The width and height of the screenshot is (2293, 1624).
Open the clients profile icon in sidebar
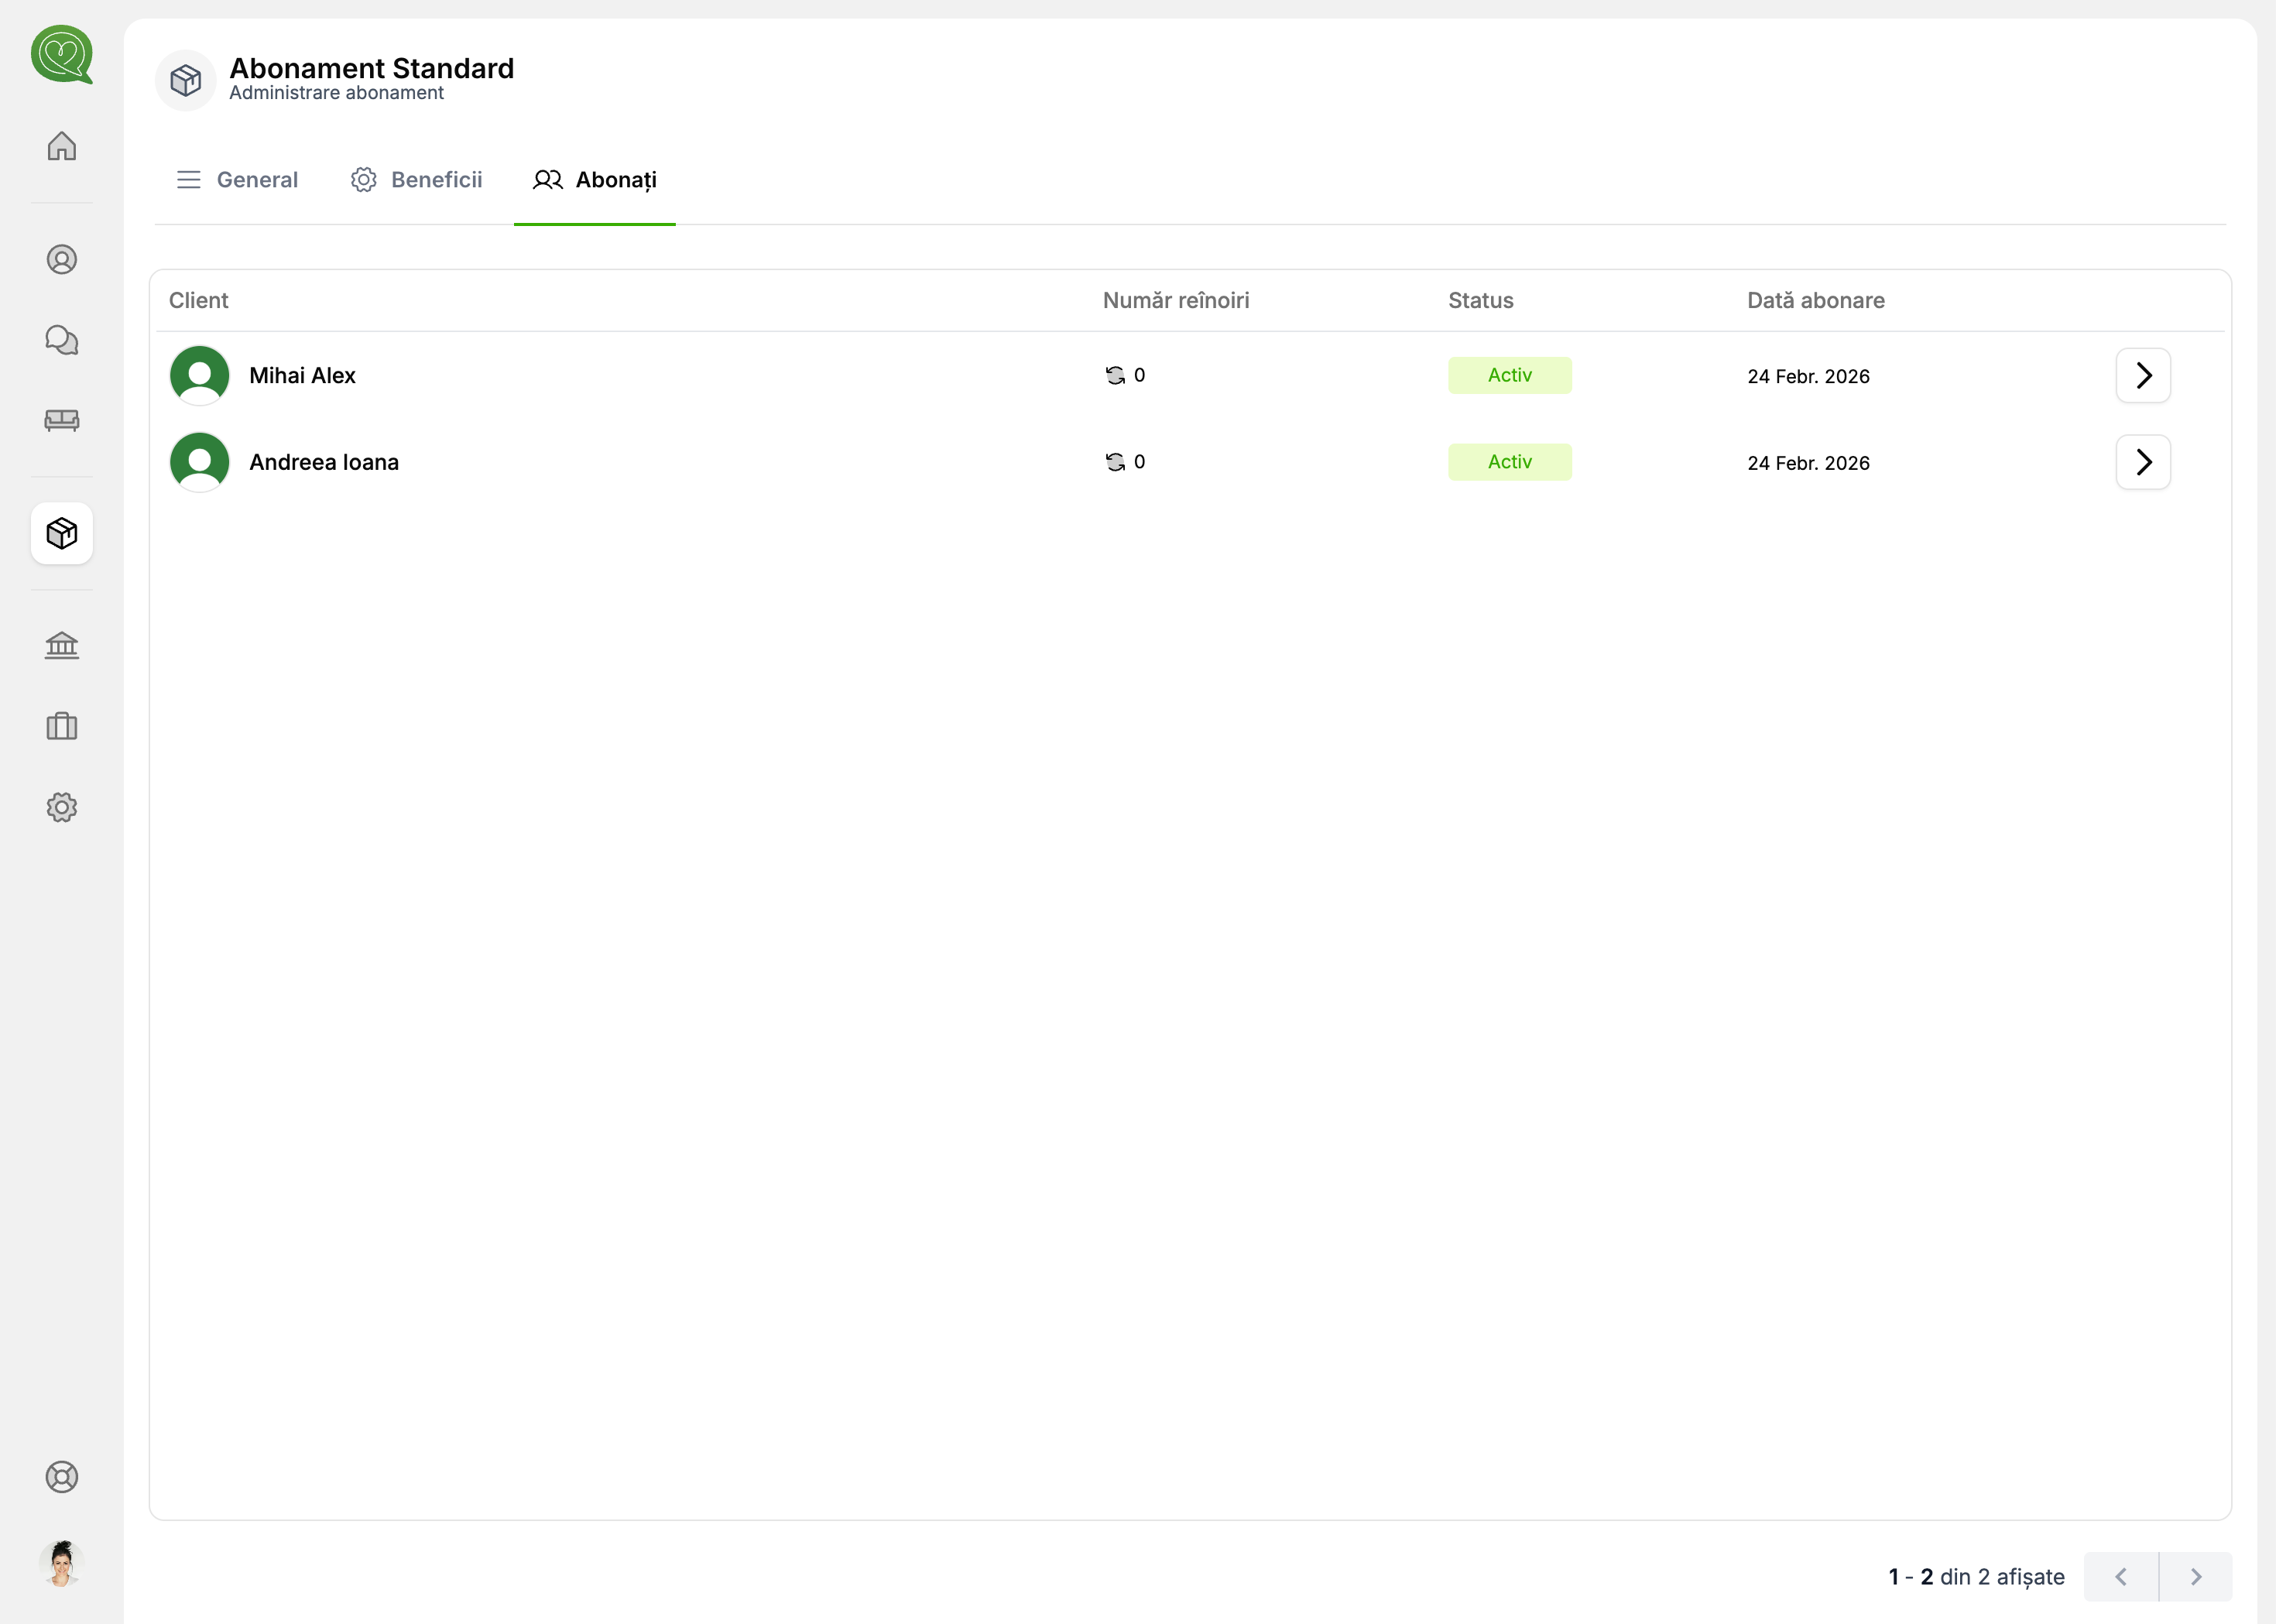(62, 260)
